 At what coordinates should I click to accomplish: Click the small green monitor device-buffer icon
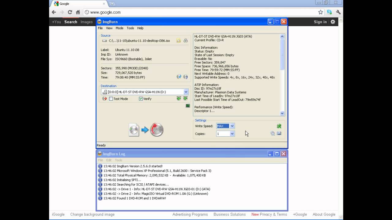coord(188,106)
